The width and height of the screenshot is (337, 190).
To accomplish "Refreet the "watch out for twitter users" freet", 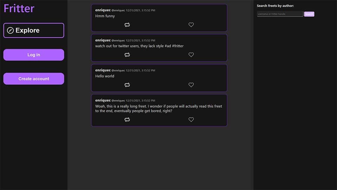I will click(x=127, y=55).
